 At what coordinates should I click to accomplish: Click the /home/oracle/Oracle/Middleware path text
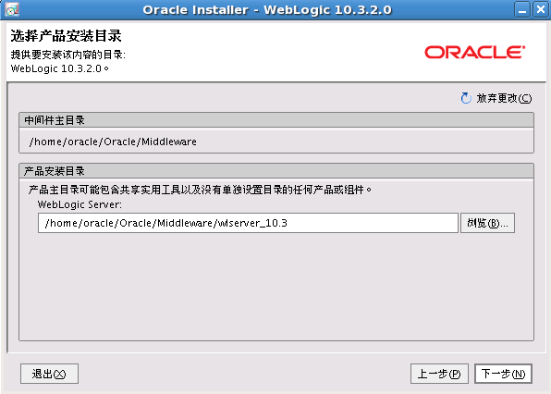113,142
